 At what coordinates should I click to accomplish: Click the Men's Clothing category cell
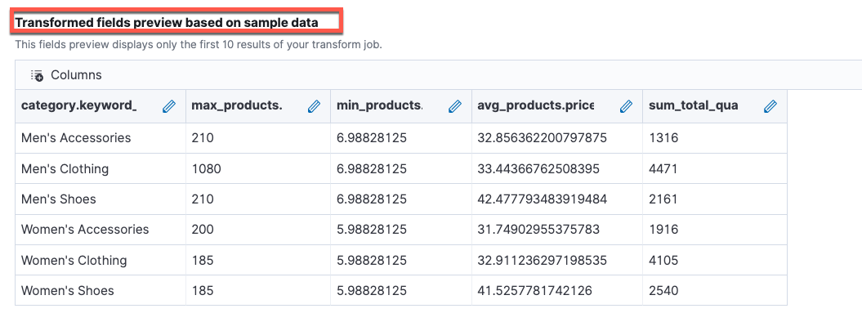point(65,169)
